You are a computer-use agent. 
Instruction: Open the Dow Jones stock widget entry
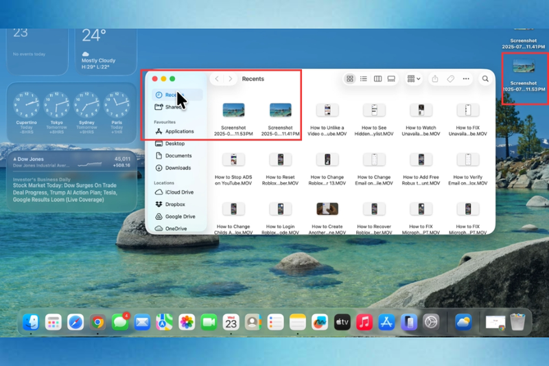(71, 162)
